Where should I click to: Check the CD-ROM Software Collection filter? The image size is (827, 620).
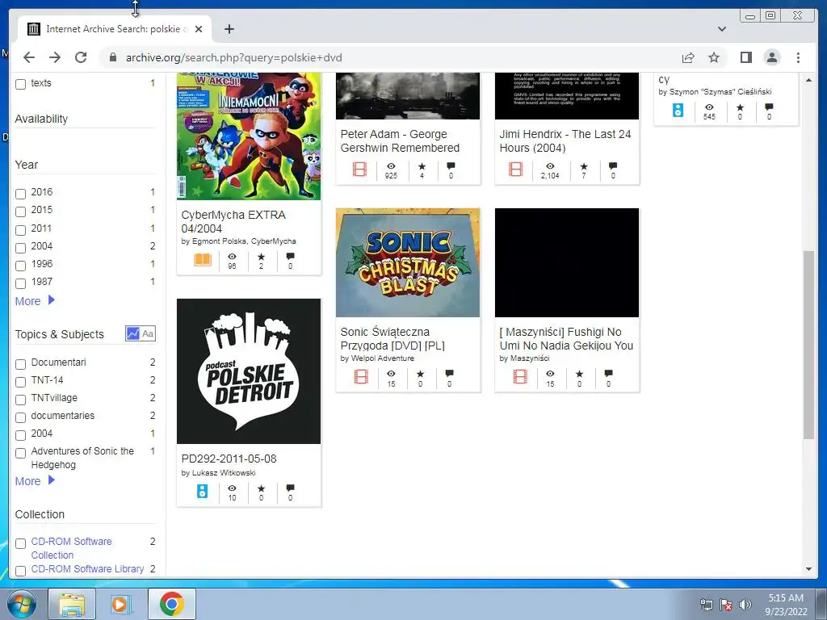[x=20, y=543]
